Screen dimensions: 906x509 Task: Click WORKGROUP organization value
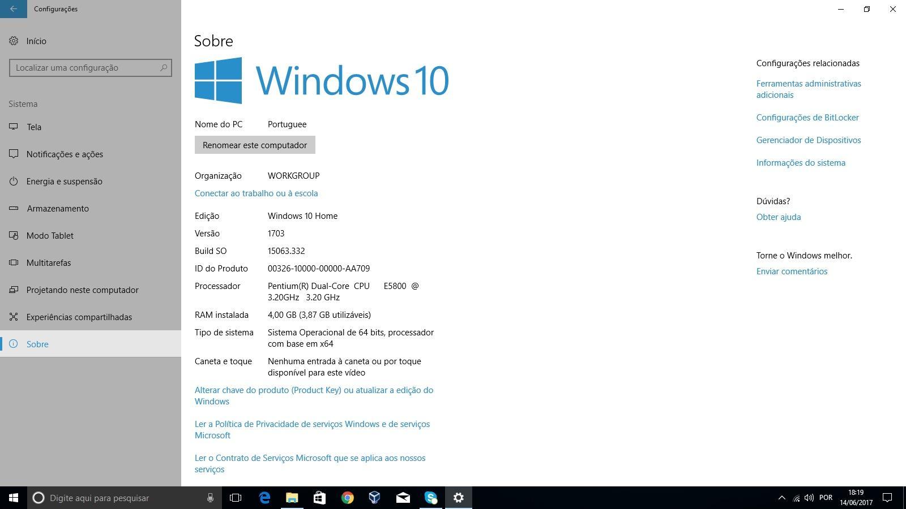click(293, 176)
